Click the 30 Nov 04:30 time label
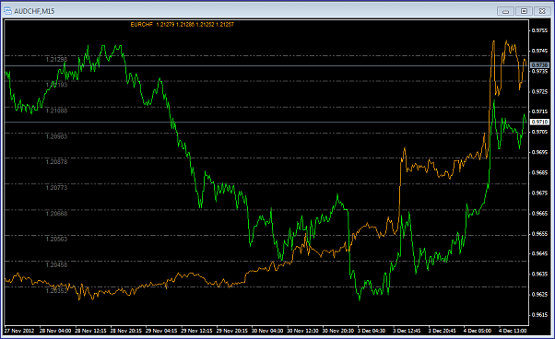The image size is (555, 339). [x=267, y=331]
